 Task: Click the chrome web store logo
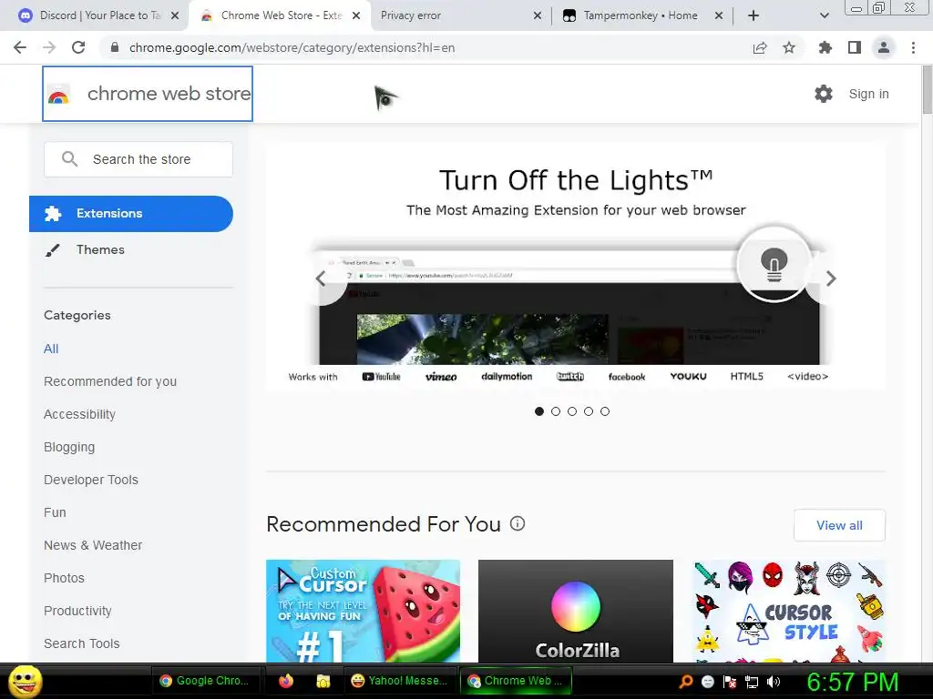(x=148, y=94)
